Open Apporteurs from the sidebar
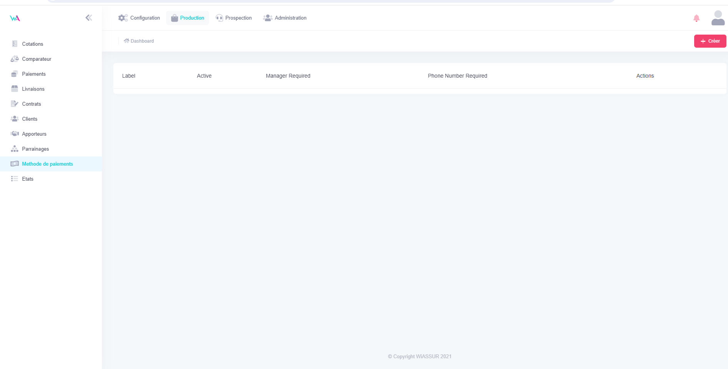 (34, 134)
